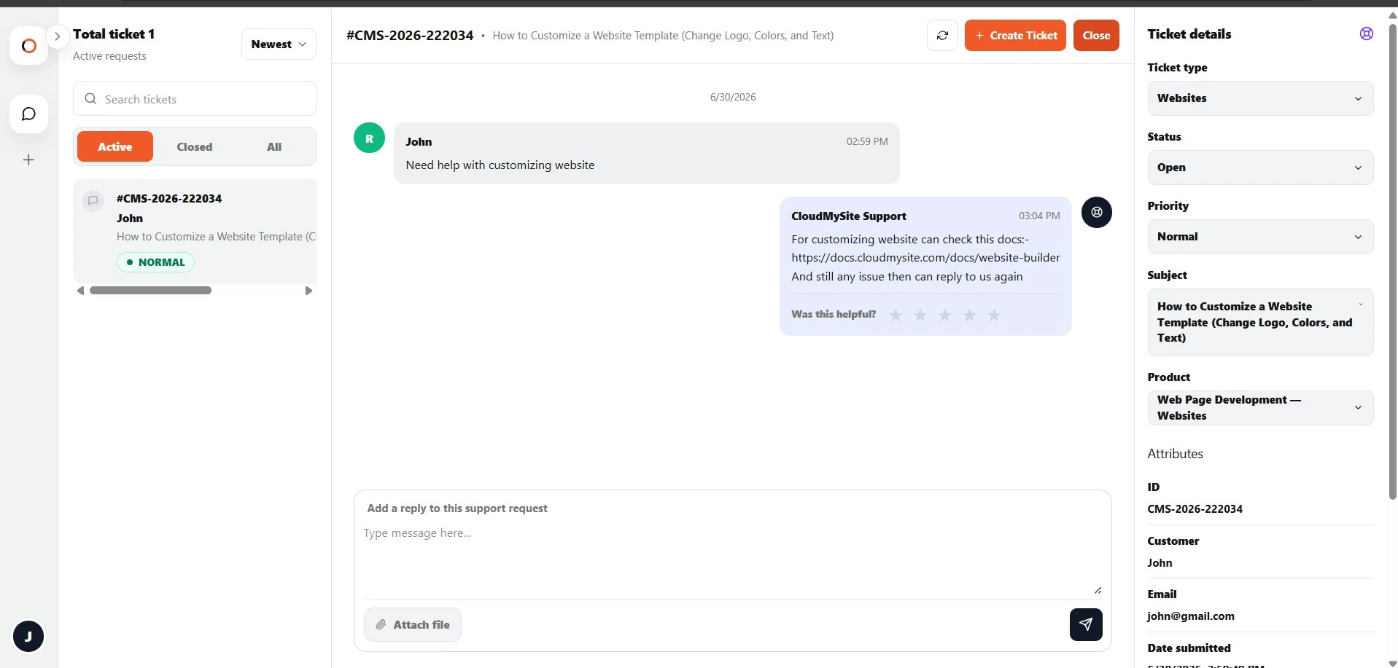1398x668 pixels.
Task: Click the #CMS-2026-222034 header title
Action: coord(410,36)
